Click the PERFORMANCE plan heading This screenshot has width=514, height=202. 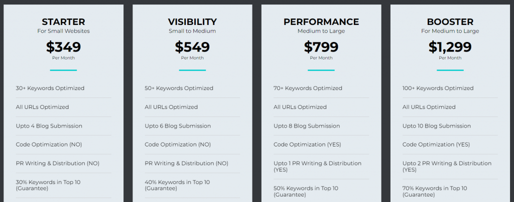[321, 22]
